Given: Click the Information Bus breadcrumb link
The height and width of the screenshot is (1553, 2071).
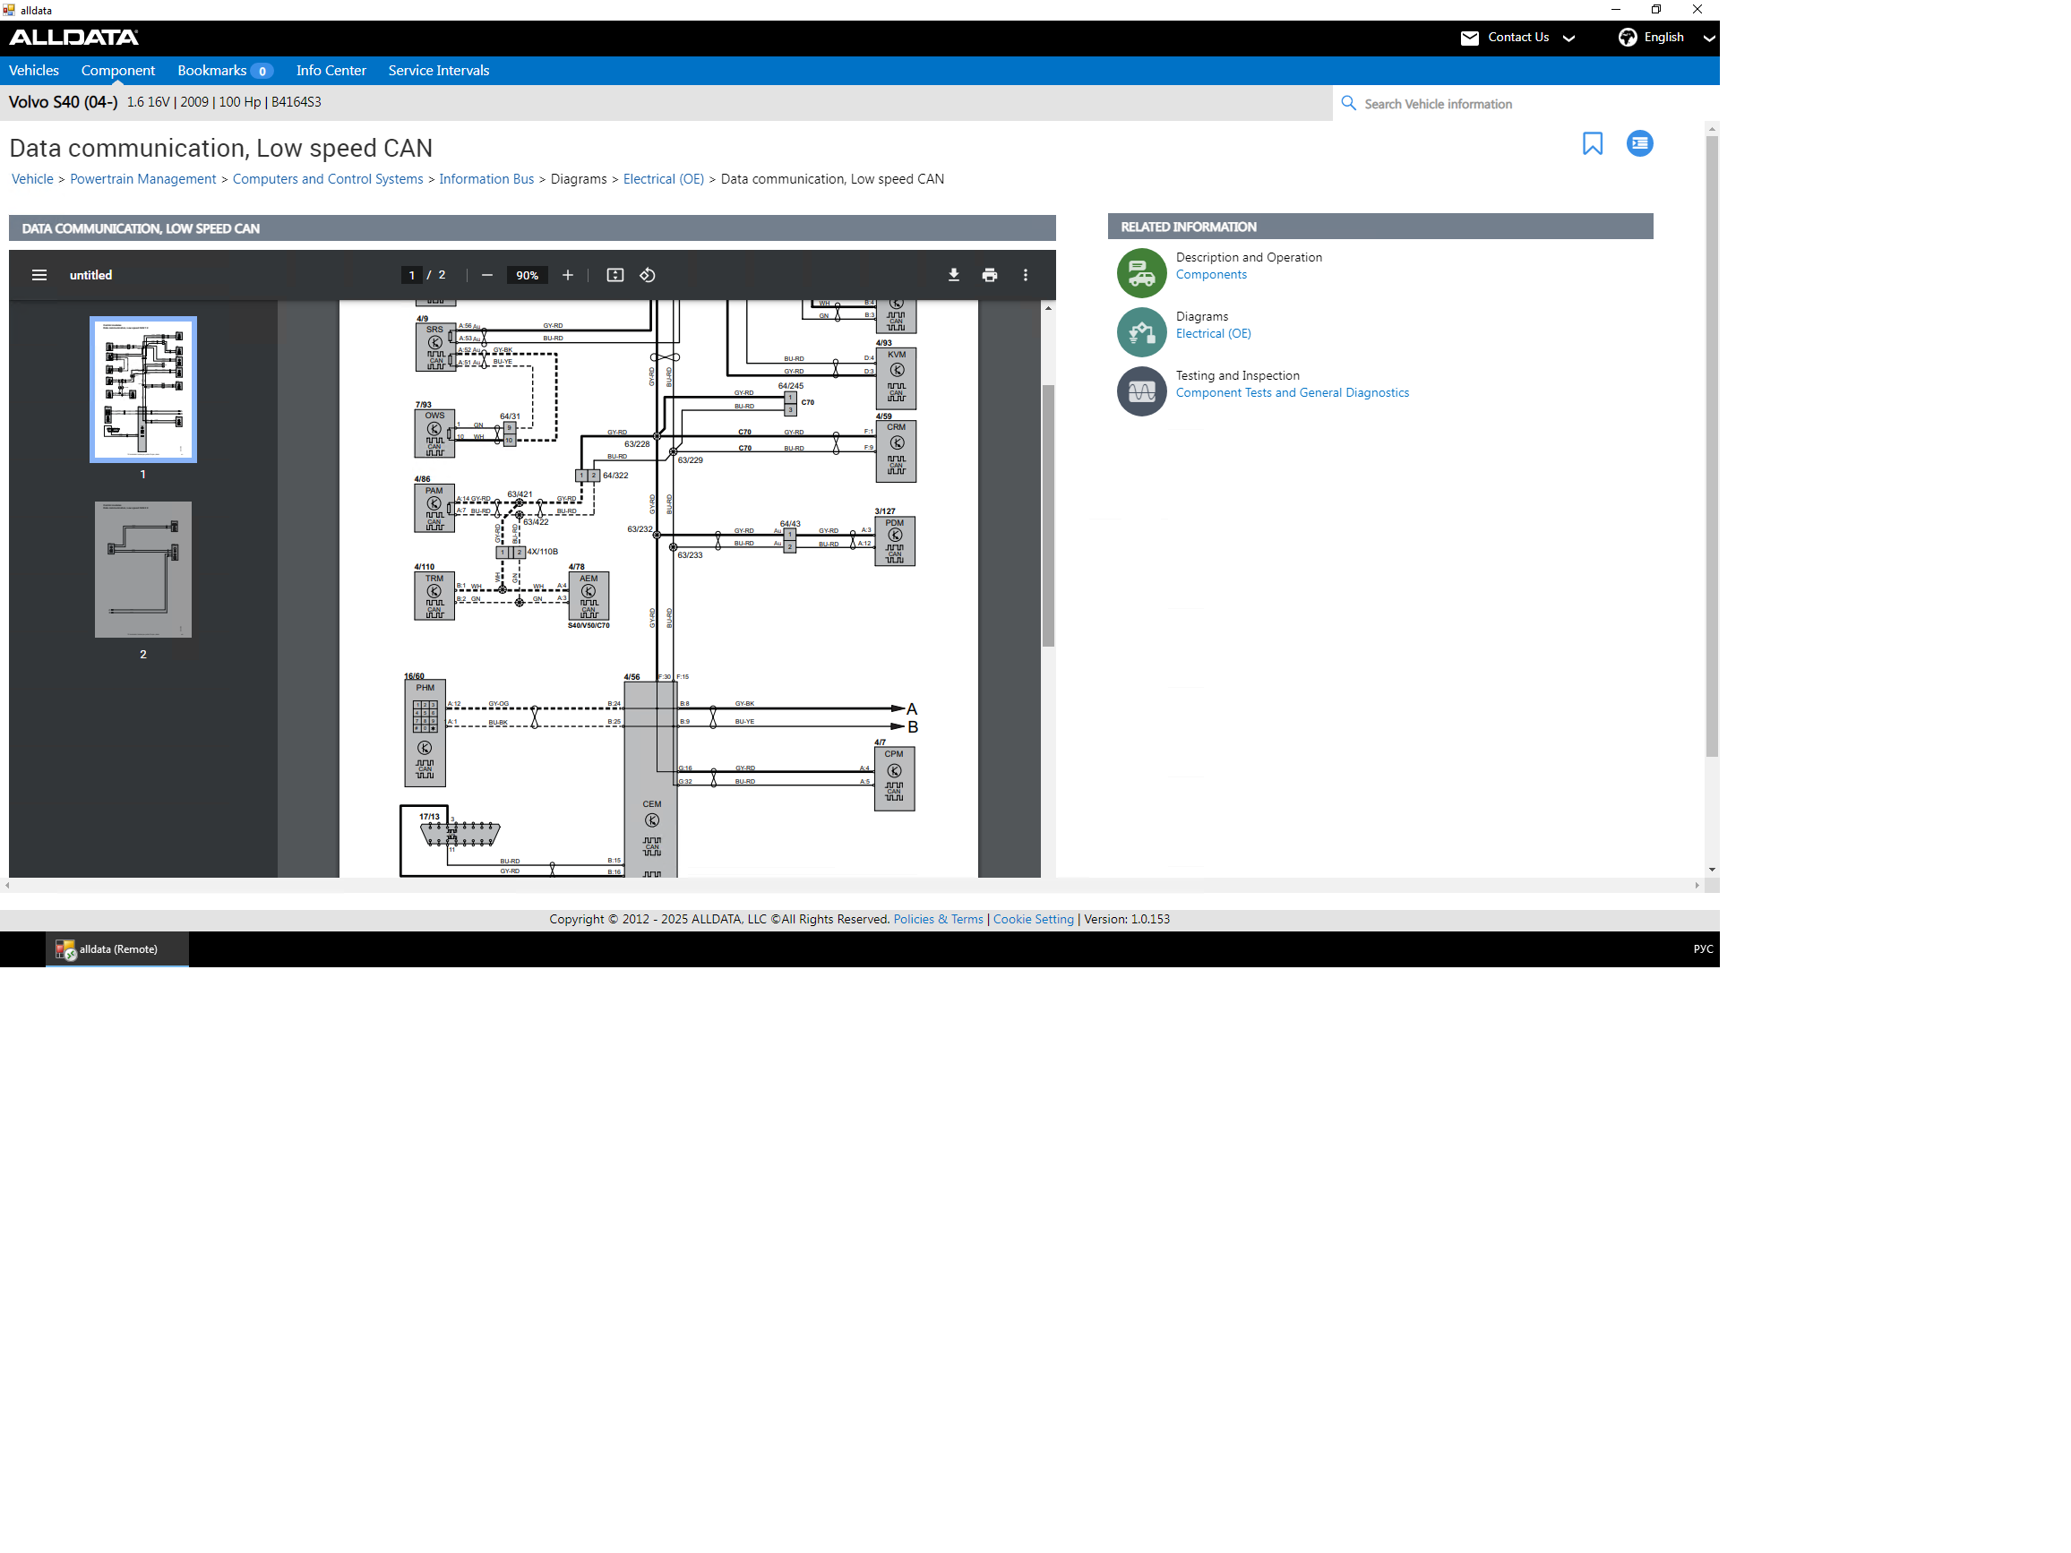Looking at the screenshot, I should [x=487, y=179].
